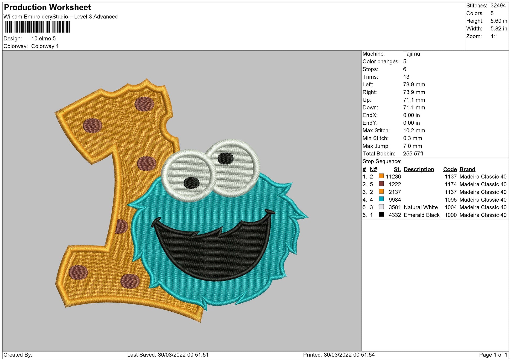
Task: Click the 'Printed: 30/03/2022 00:51:54' footer
Action: [339, 355]
